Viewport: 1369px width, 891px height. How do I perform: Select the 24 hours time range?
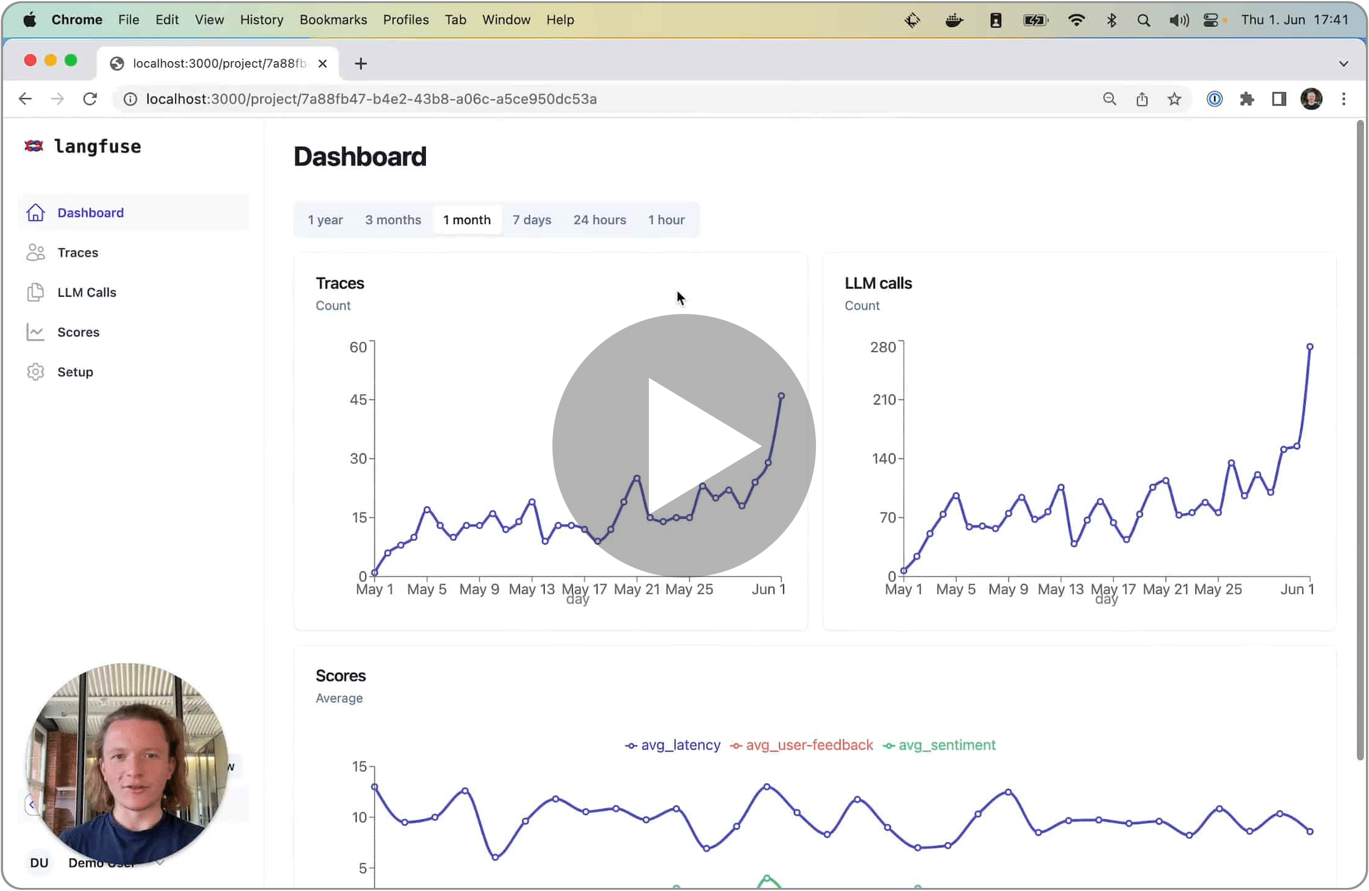click(x=600, y=220)
